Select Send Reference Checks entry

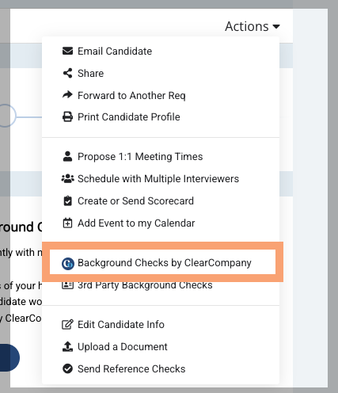tap(131, 369)
